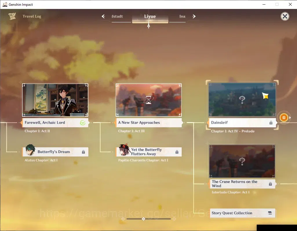Open the Dainsleif quest thumbnail
297x231 pixels.
[x=242, y=99]
